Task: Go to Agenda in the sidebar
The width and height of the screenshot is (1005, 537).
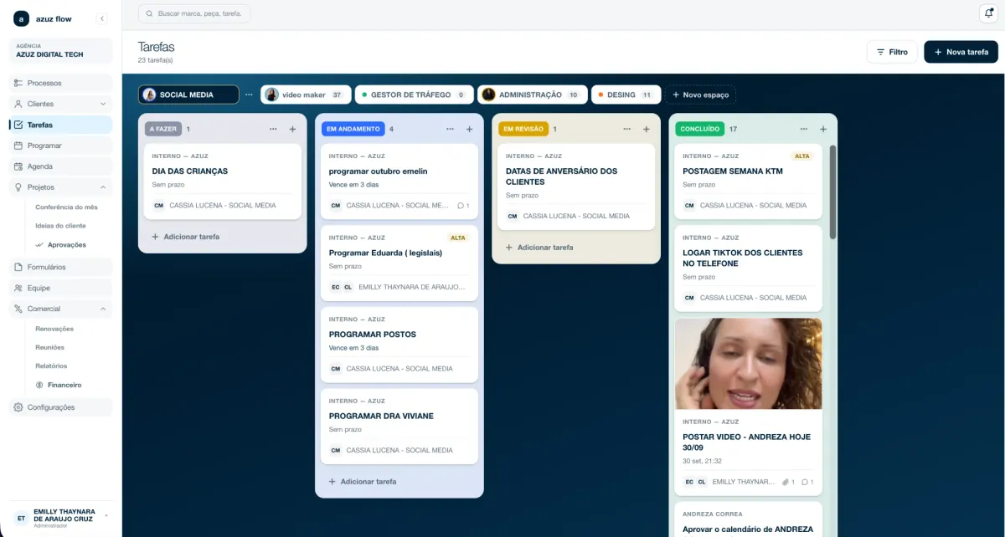Action: 61,166
